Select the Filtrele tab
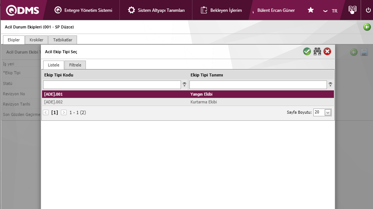The image size is (373, 209). pyautogui.click(x=75, y=65)
